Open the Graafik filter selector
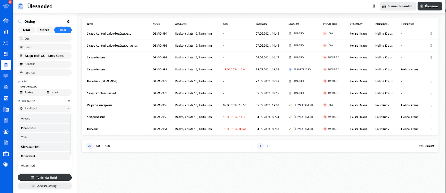This screenshot has width=446, height=193. pyautogui.click(x=45, y=64)
